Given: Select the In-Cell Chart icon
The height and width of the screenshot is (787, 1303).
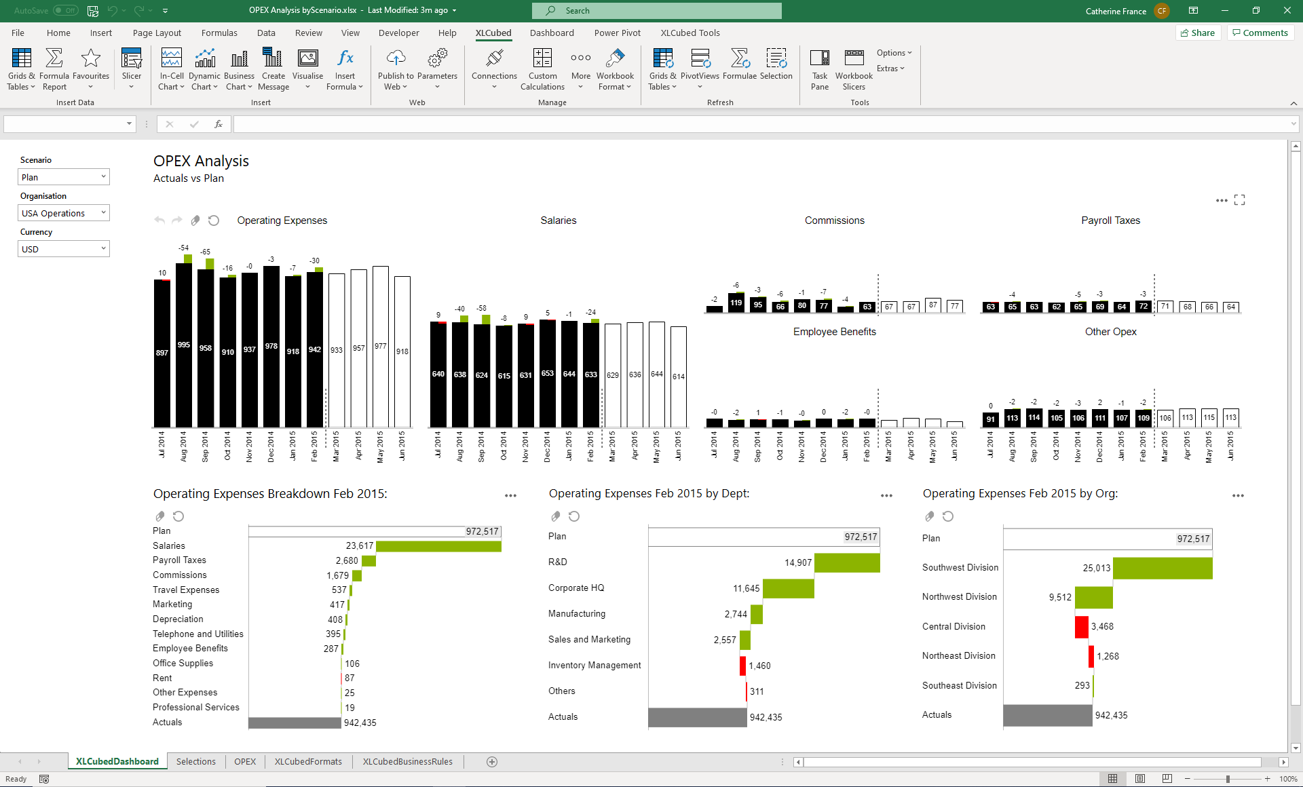Looking at the screenshot, I should pos(171,68).
